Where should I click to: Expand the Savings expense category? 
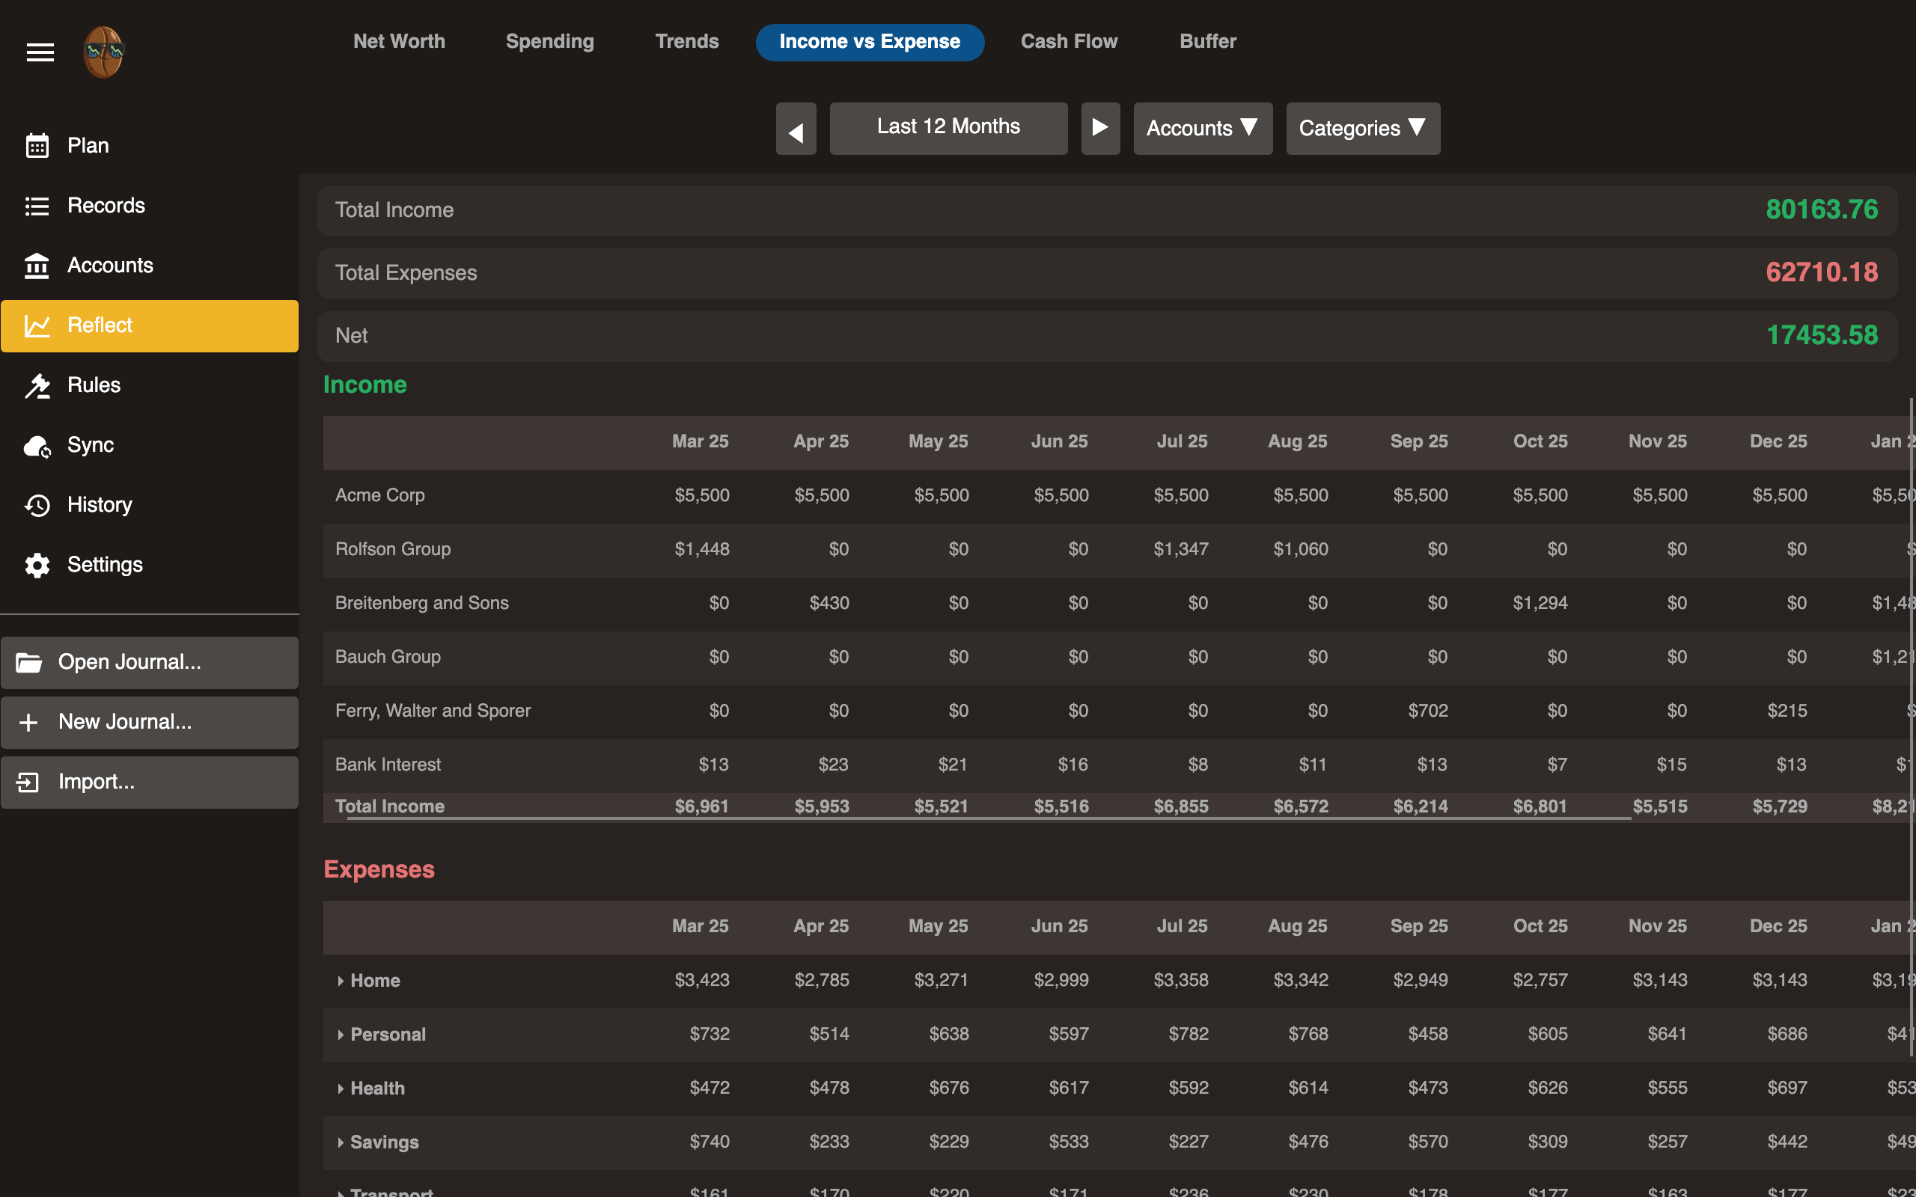click(x=341, y=1142)
